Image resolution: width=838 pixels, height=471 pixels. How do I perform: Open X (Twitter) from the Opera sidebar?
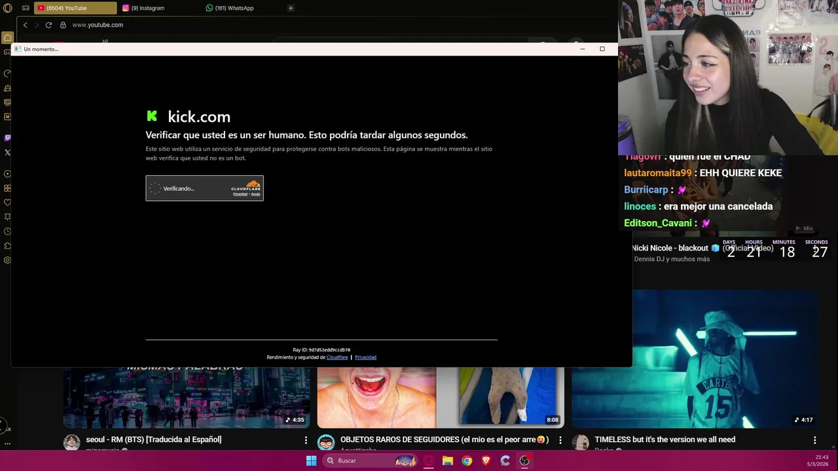tap(7, 152)
